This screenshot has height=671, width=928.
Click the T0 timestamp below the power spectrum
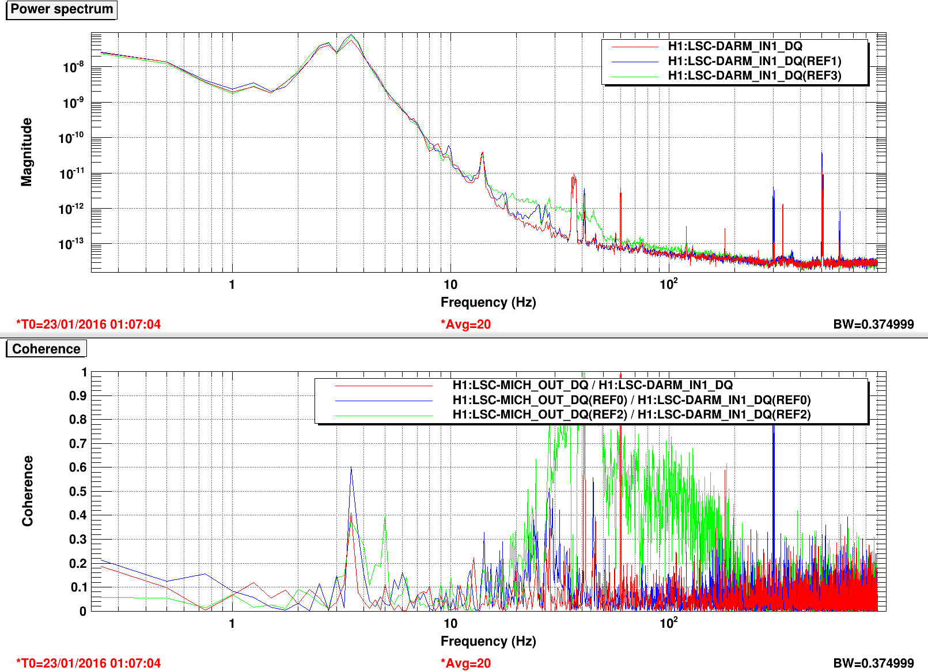89,324
